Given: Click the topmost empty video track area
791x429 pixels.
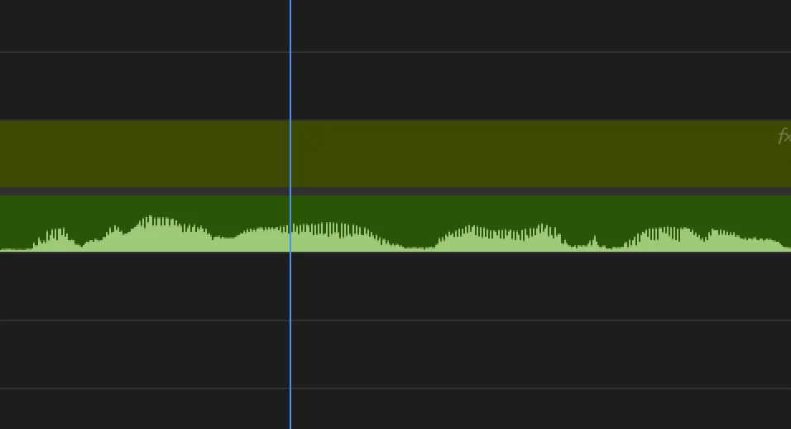Looking at the screenshot, I should point(395,25).
